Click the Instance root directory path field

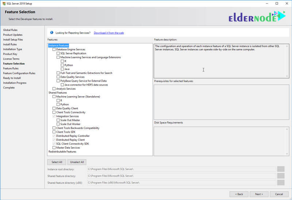181,169
